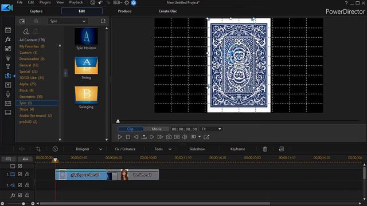
Task: Click the volume speaker icon in preview
Action: click(x=185, y=137)
